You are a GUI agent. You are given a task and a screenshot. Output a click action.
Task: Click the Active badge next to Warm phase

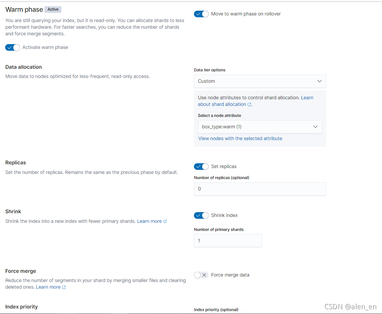pos(53,9)
